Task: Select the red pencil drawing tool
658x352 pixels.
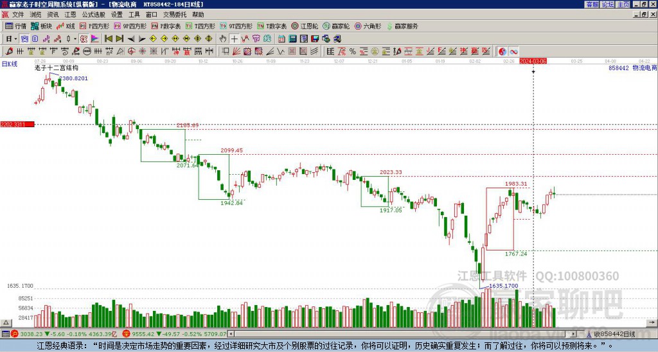Action: (9, 51)
